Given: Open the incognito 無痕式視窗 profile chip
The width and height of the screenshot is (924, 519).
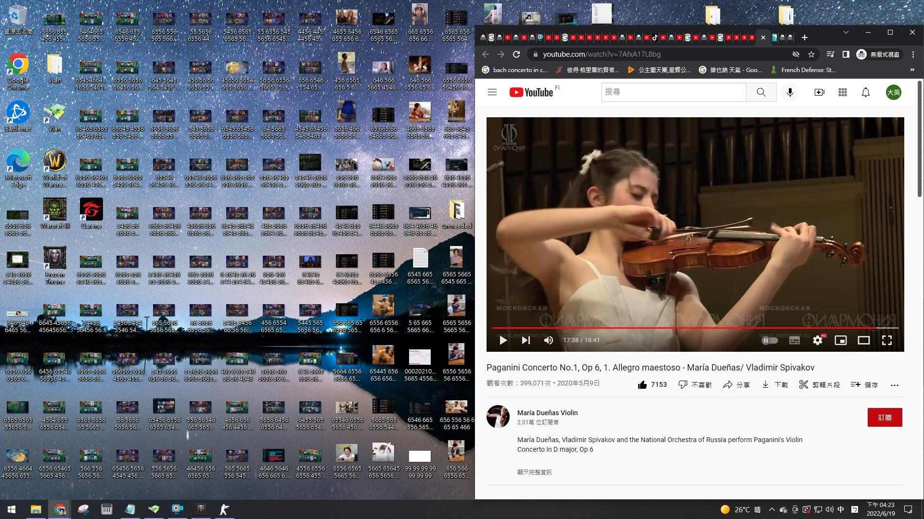Looking at the screenshot, I should (878, 54).
